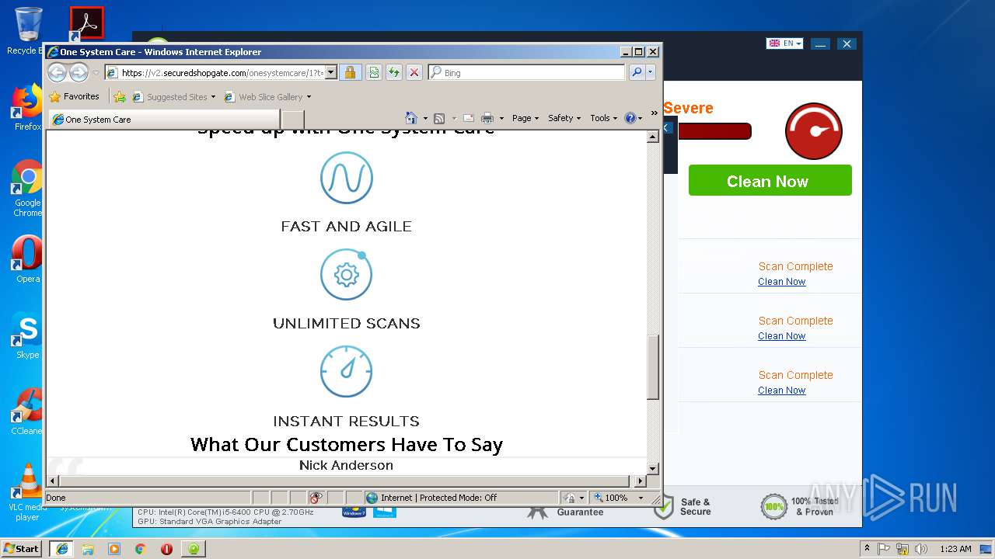This screenshot has width=995, height=559.
Task: Open the Opera desktop shortcut
Action: coord(27,259)
